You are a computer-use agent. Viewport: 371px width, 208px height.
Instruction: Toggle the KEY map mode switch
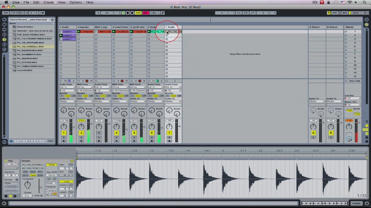(x=335, y=13)
